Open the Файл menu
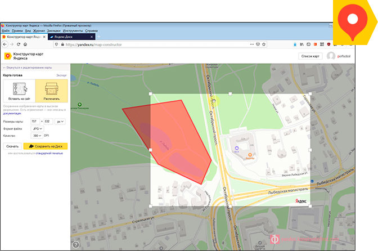Image resolution: width=378 pixels, height=251 pixels. [6, 30]
